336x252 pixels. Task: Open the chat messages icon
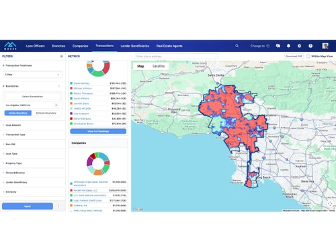click(x=278, y=46)
